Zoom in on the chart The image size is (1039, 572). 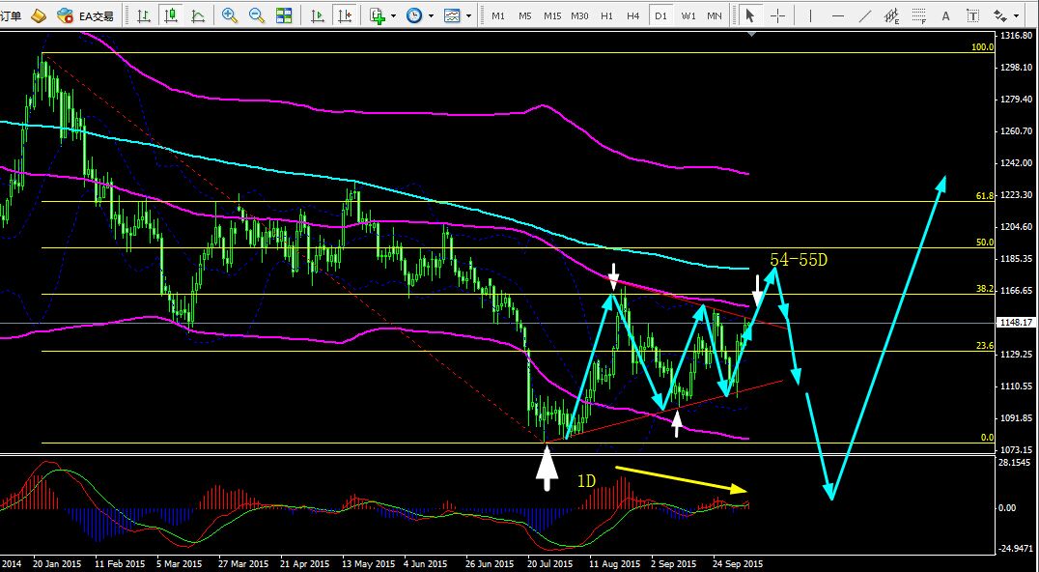point(230,15)
